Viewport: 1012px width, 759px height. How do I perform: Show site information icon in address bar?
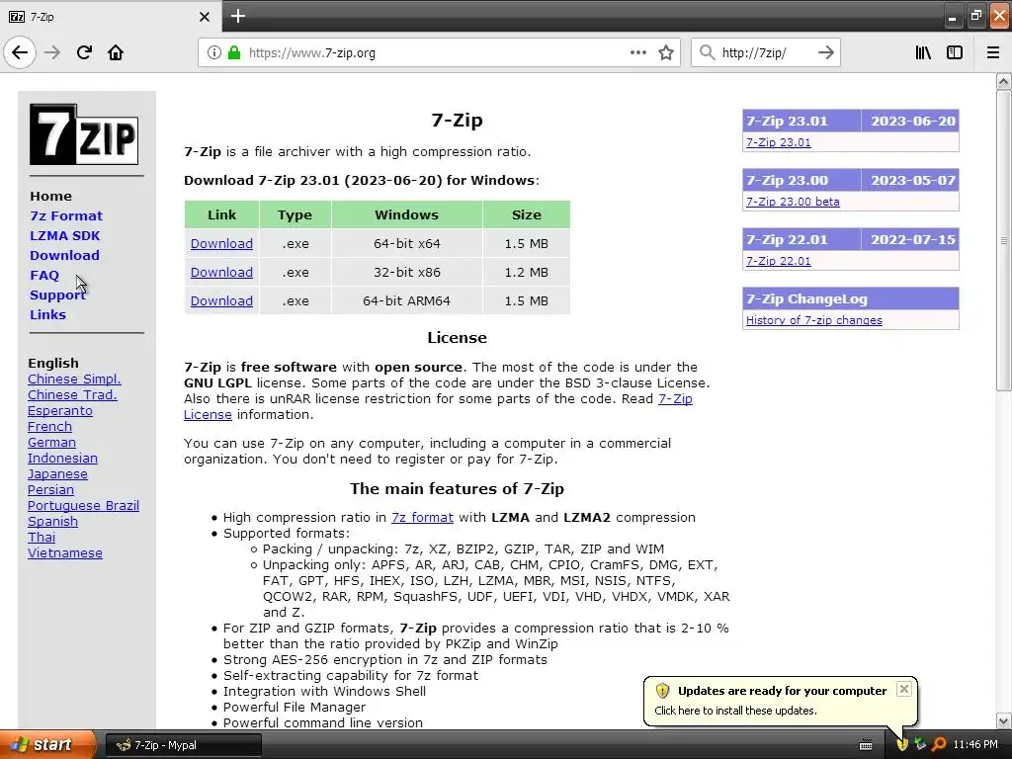[x=213, y=52]
